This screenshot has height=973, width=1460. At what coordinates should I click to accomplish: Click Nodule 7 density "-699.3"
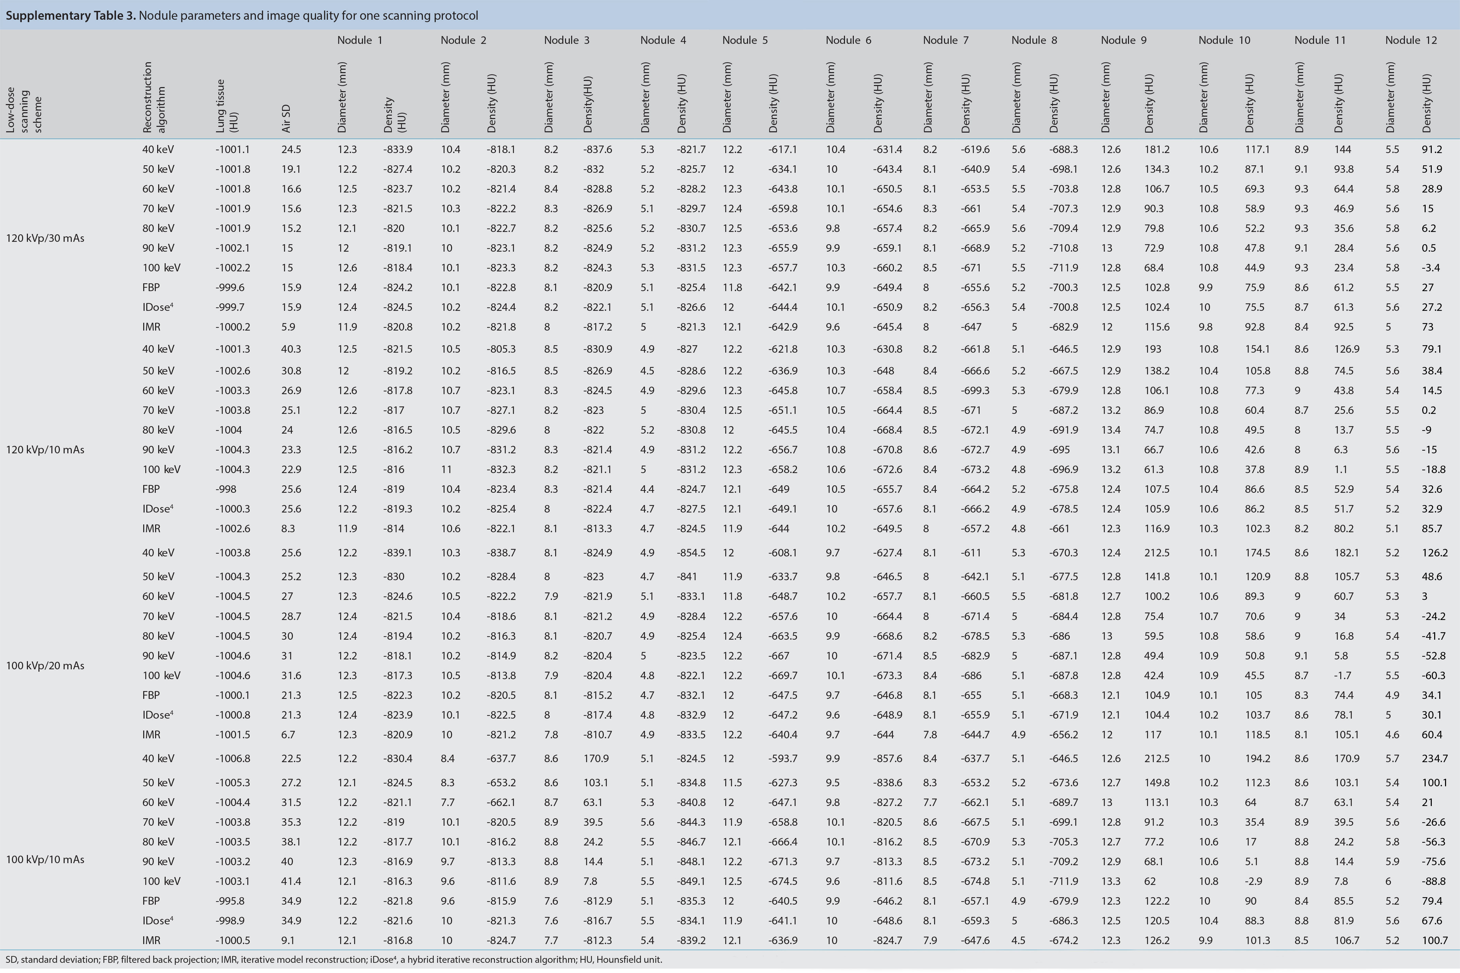[x=975, y=391]
